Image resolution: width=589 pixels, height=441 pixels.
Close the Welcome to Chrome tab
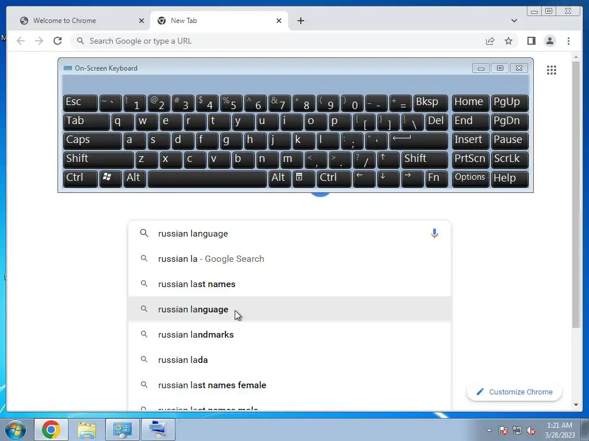[x=141, y=21]
